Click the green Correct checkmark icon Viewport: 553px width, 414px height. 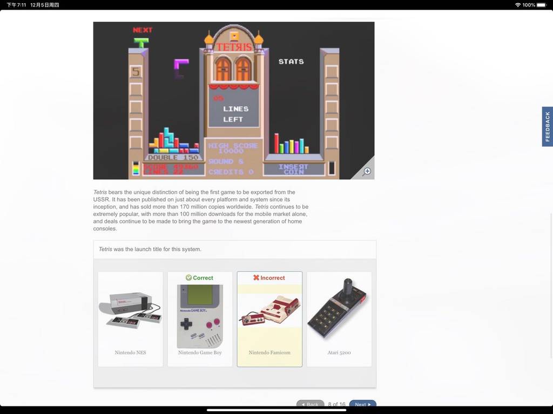[x=188, y=277]
